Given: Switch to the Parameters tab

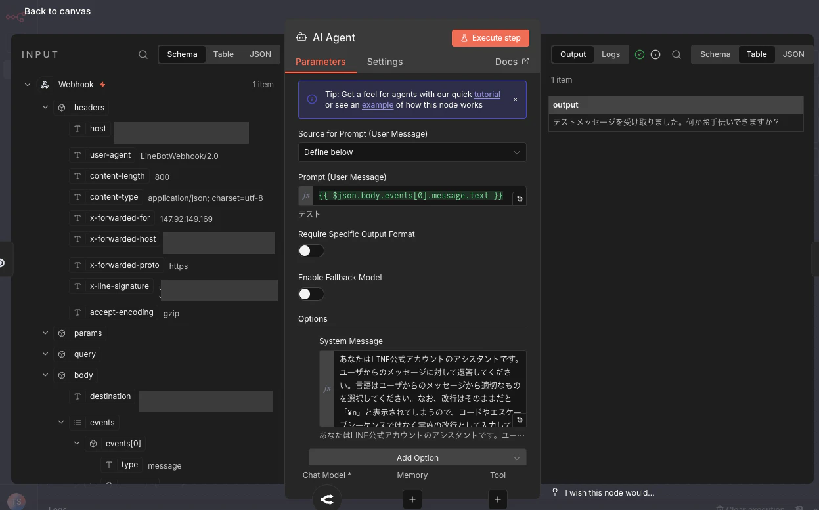Looking at the screenshot, I should pos(321,62).
